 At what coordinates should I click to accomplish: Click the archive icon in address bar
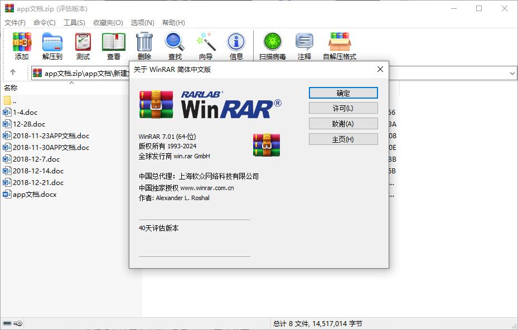click(38, 72)
